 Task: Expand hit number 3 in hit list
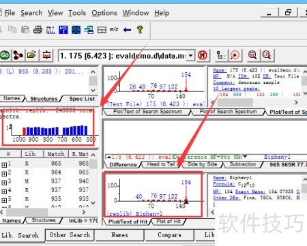click(4, 183)
